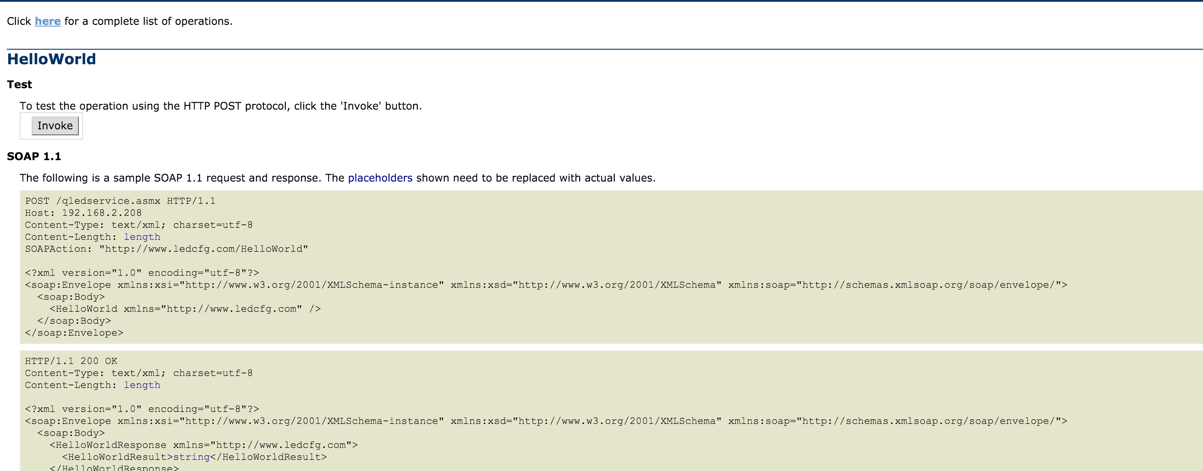Click request block's '</soap:Body>' closing tag

point(74,321)
